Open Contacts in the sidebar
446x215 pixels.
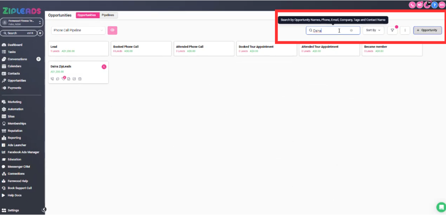14,74
